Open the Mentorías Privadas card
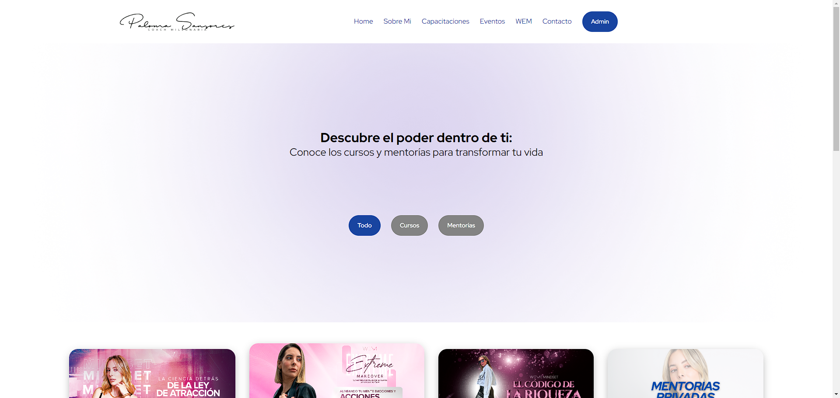The image size is (840, 398). coord(686,374)
